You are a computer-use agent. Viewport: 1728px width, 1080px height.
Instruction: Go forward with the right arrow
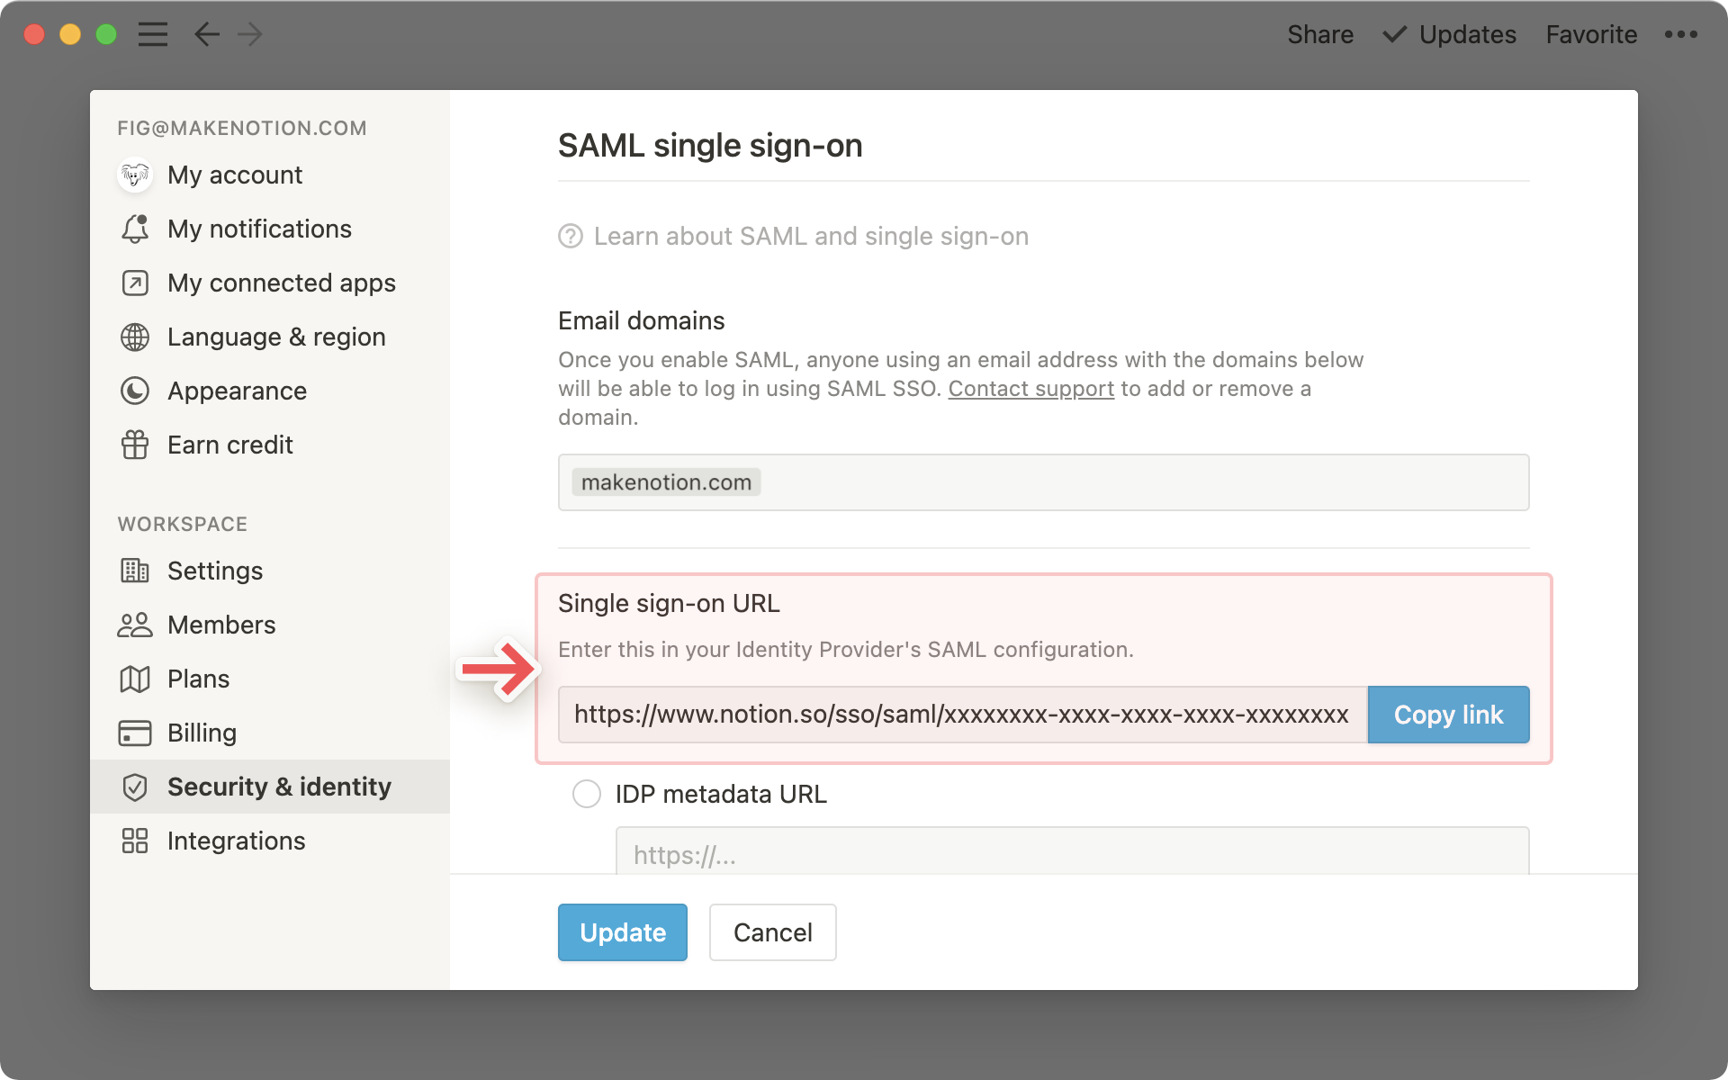(250, 34)
